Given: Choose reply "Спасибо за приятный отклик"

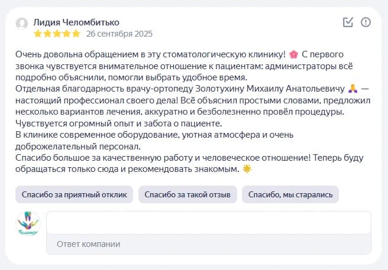Looking at the screenshot, I should 73,194.
